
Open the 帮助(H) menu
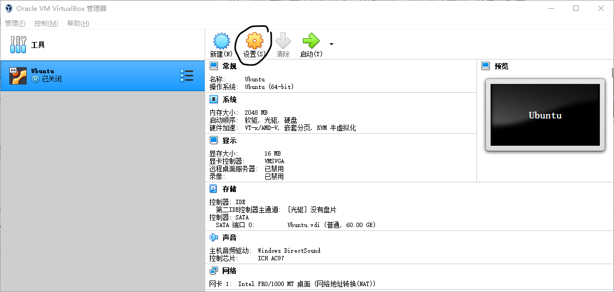(78, 23)
